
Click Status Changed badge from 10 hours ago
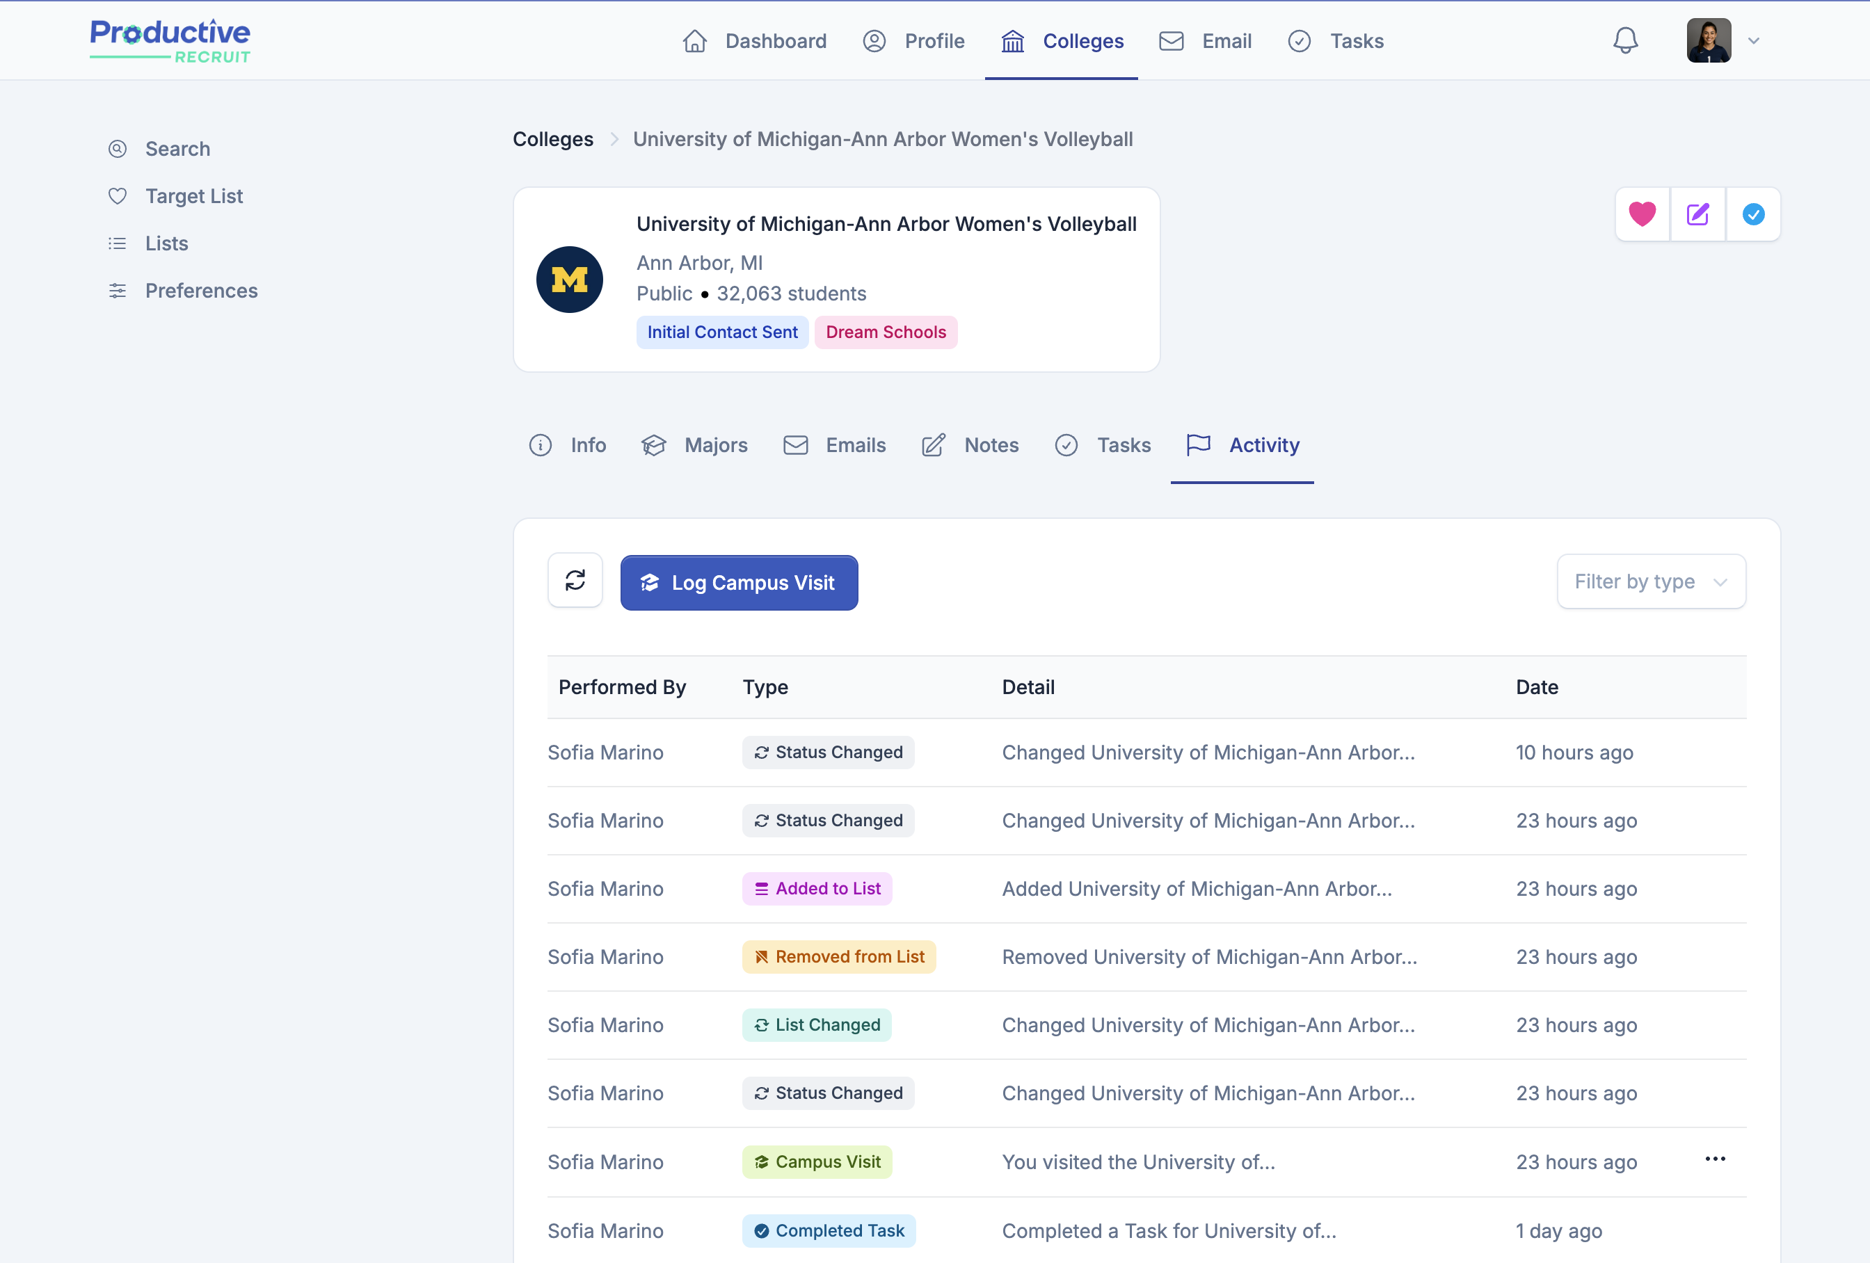point(828,753)
